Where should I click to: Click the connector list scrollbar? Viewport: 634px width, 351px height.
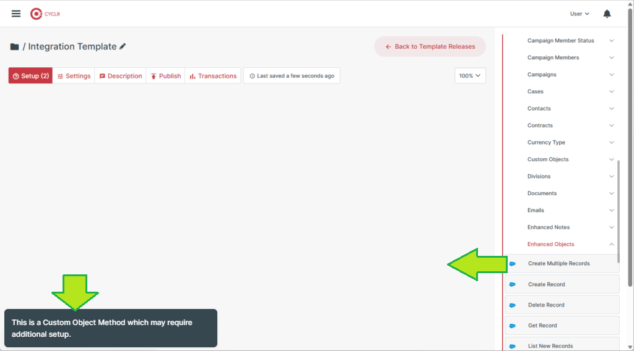tap(619, 211)
